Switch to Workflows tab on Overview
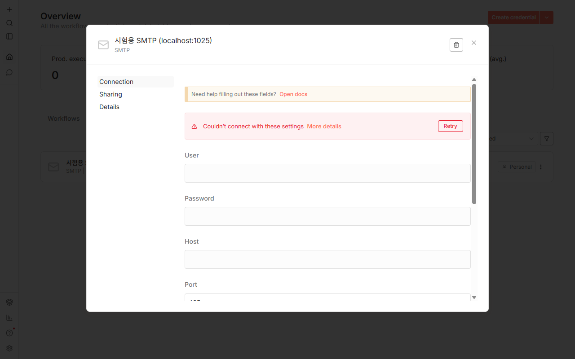 click(64, 118)
